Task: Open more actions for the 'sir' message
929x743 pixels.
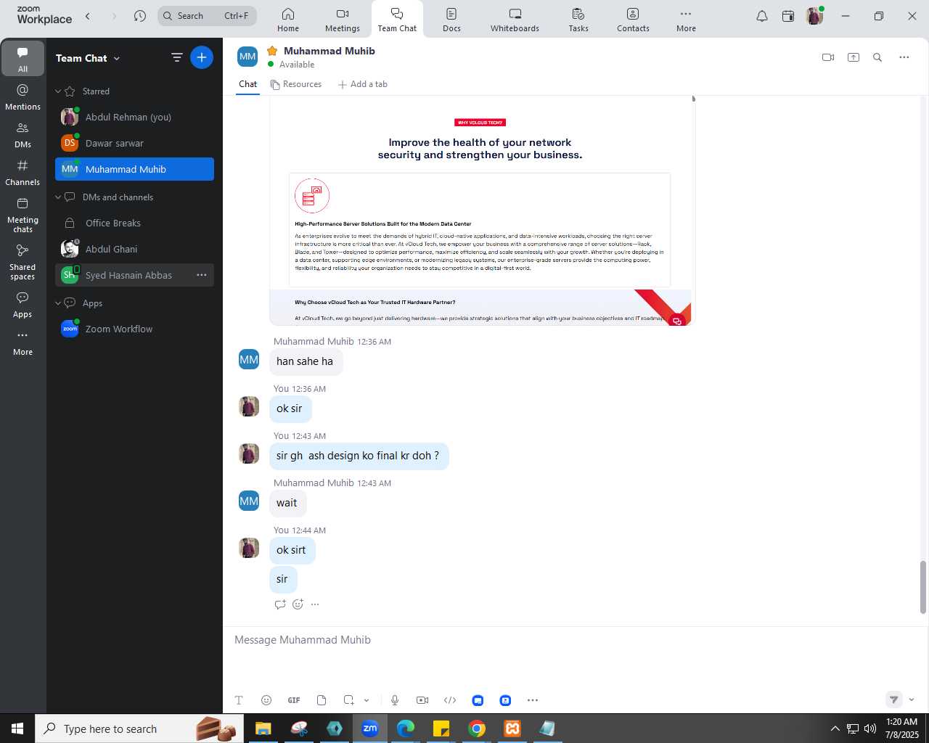Action: coord(315,604)
